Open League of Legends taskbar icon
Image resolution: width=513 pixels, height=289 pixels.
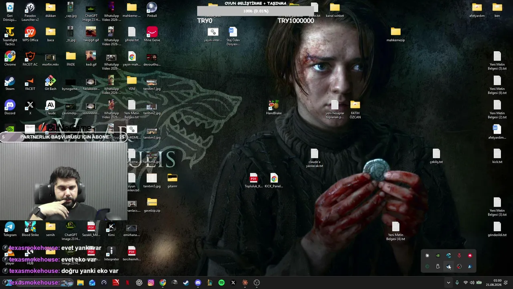tap(210, 283)
